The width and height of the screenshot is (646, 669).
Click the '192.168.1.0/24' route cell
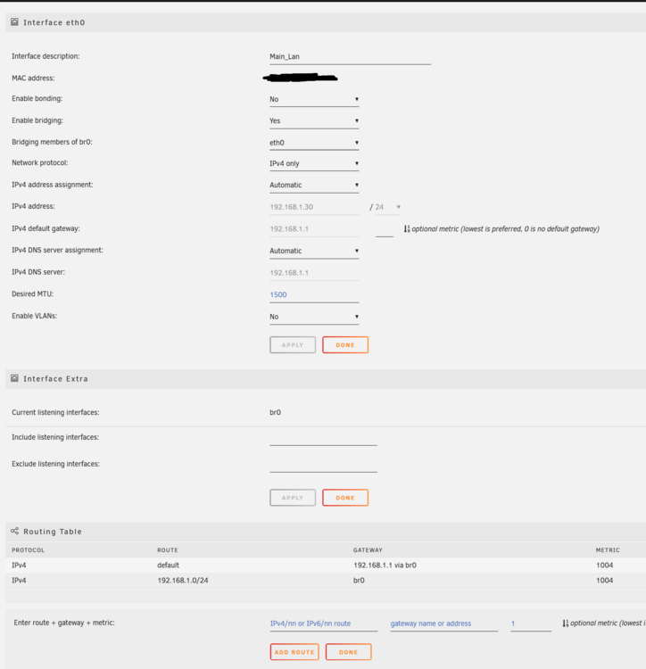(183, 581)
